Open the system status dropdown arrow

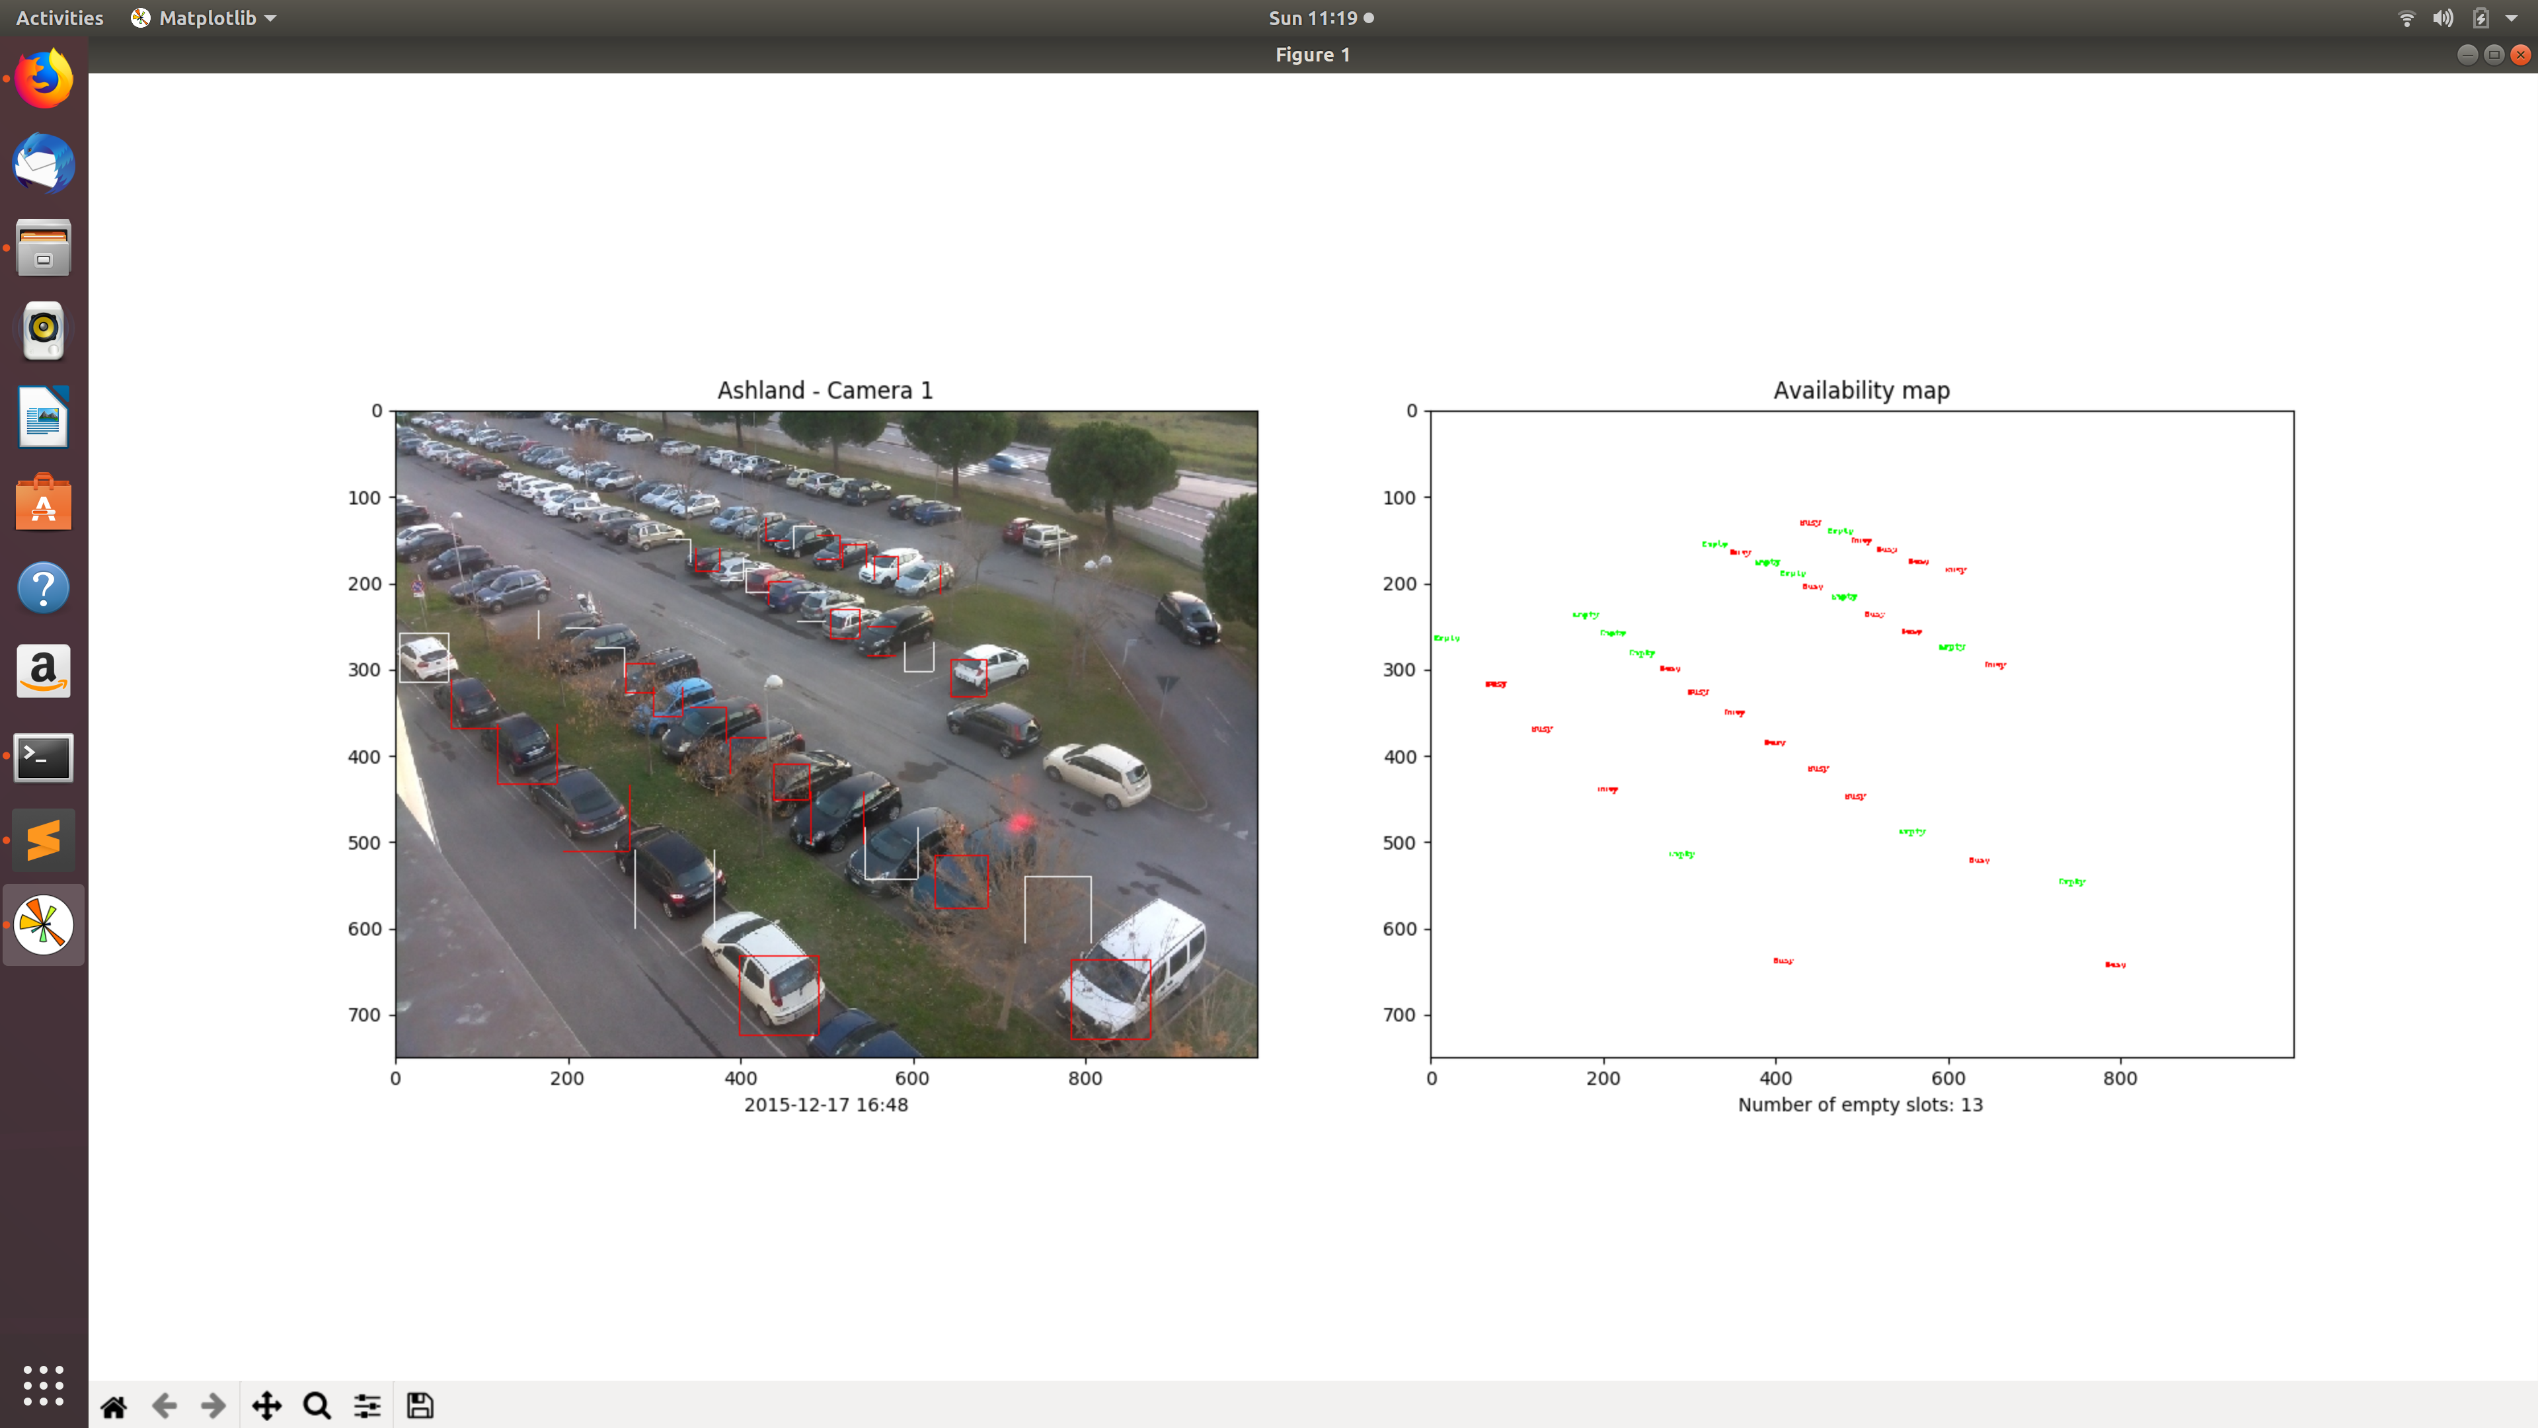pos(2512,18)
